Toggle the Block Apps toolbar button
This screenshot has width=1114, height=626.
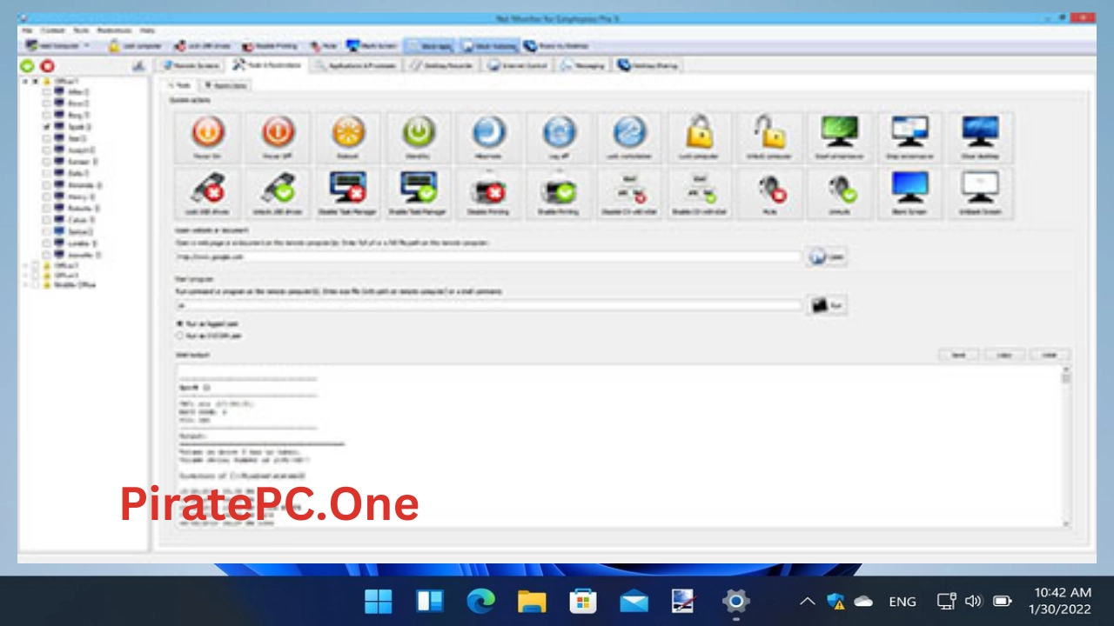click(430, 45)
